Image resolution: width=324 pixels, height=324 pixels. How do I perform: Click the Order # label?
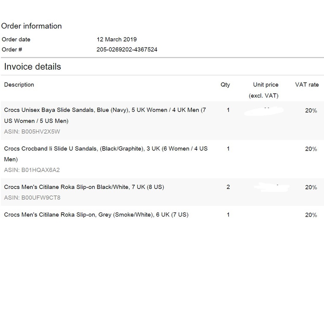click(12, 49)
